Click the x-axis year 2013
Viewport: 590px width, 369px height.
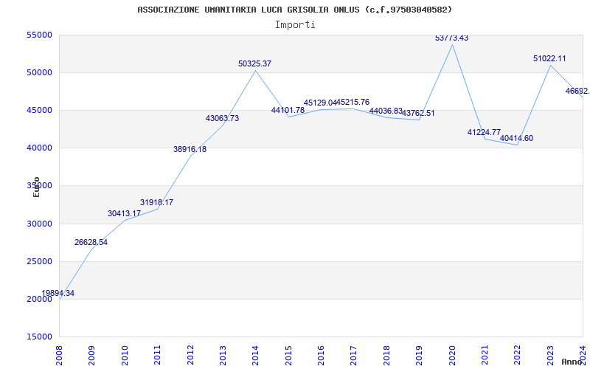[x=223, y=355]
